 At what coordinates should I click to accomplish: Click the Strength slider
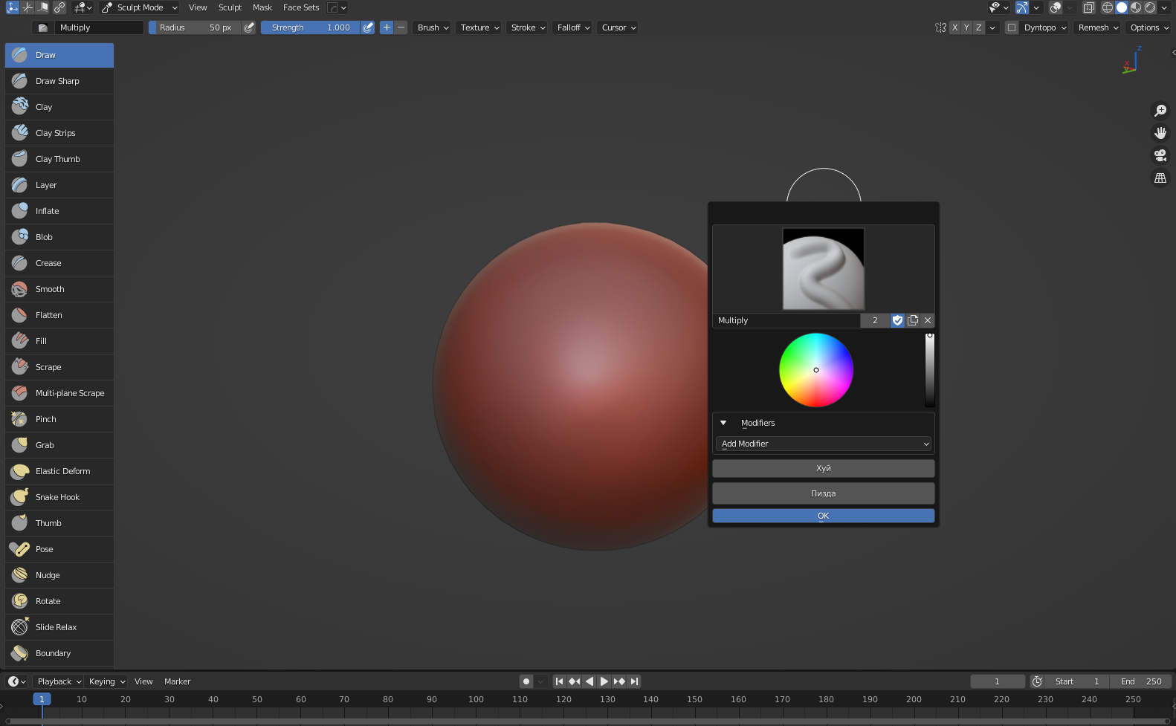pos(310,27)
